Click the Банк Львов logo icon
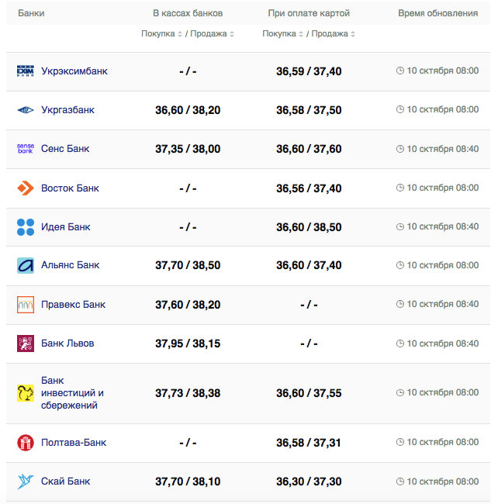491x504 pixels. [x=26, y=343]
